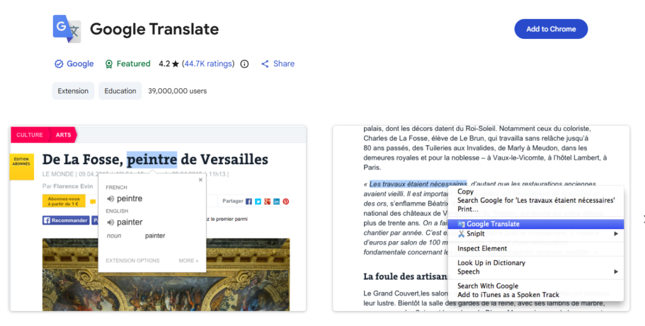Click the ratings info icon
The width and height of the screenshot is (645, 326).
pyautogui.click(x=244, y=64)
